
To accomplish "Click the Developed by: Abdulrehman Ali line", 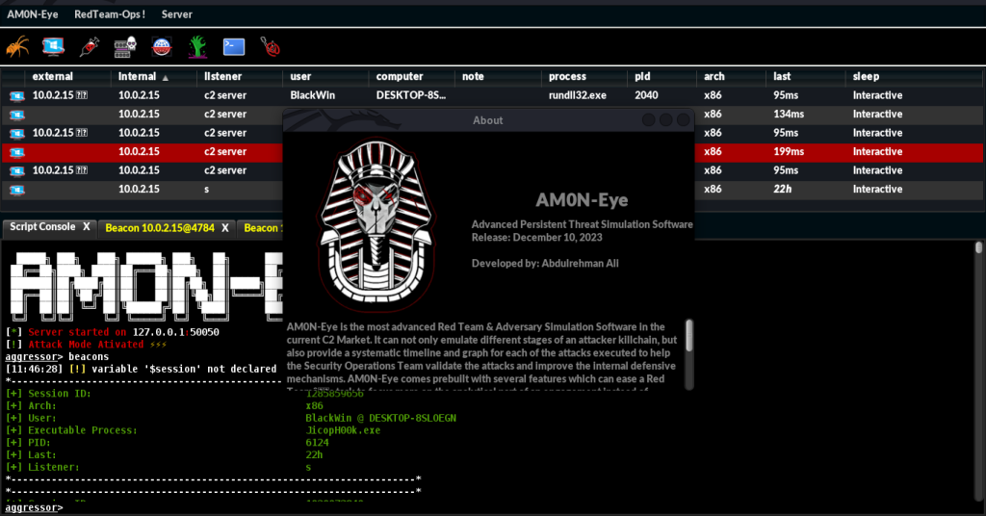I will click(545, 264).
